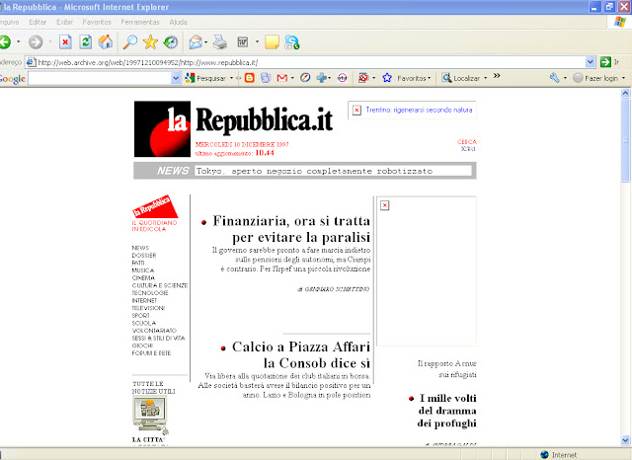632x460 pixels.
Task: Open the History clock icon
Action: 171,41
